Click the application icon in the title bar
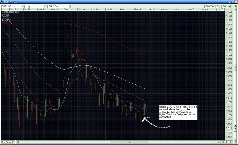 tap(2, 2)
